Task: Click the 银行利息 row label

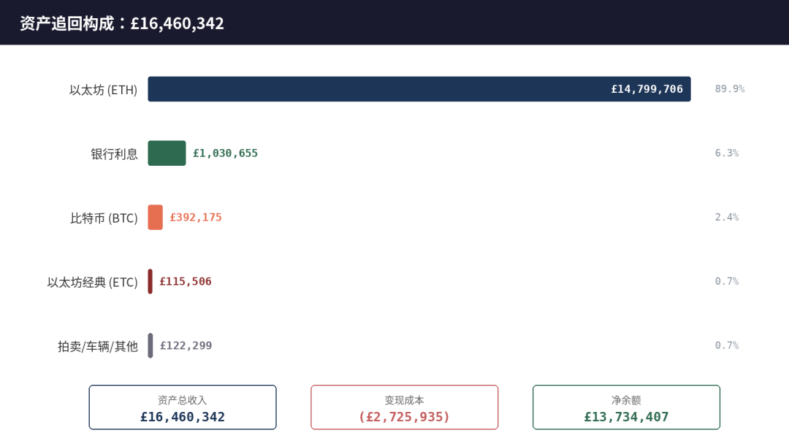Action: [114, 154]
